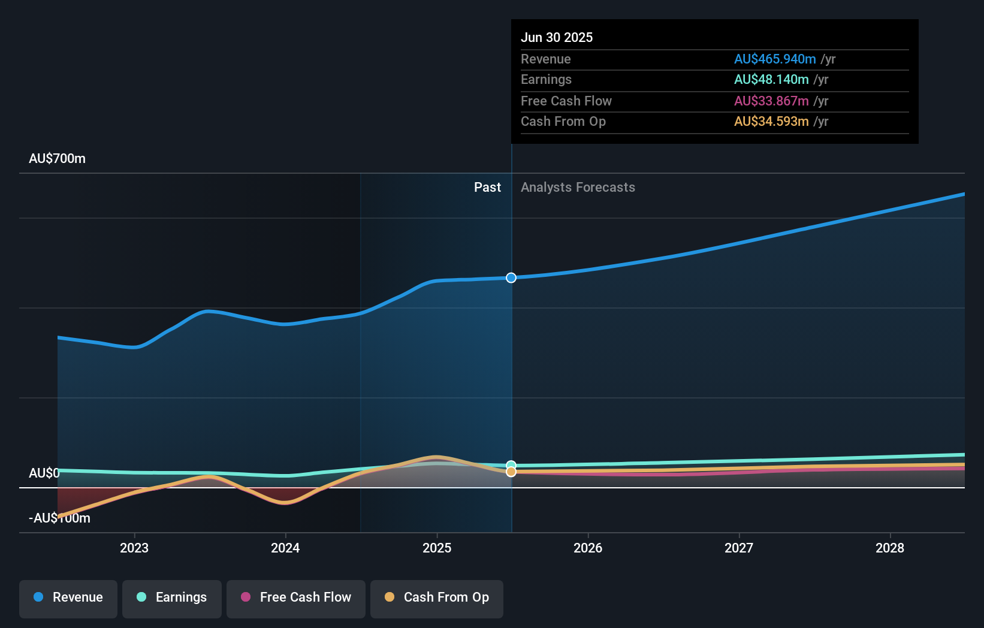Image resolution: width=984 pixels, height=628 pixels.
Task: Click the Analysts Forecasts label
Action: pos(578,188)
